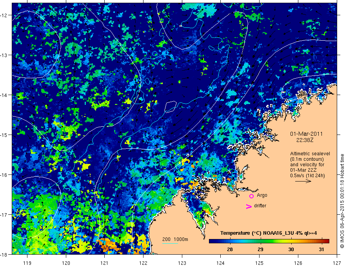Click the -15 latitude axis label
This screenshot has height=266, width=345.
tap(4, 135)
